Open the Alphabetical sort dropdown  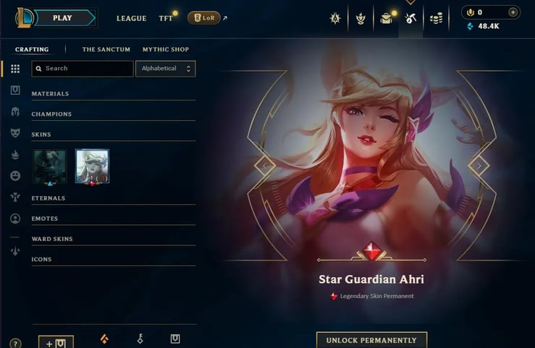pyautogui.click(x=166, y=69)
